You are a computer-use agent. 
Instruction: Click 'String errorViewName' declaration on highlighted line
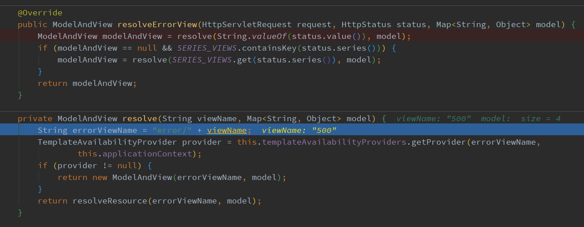87,130
